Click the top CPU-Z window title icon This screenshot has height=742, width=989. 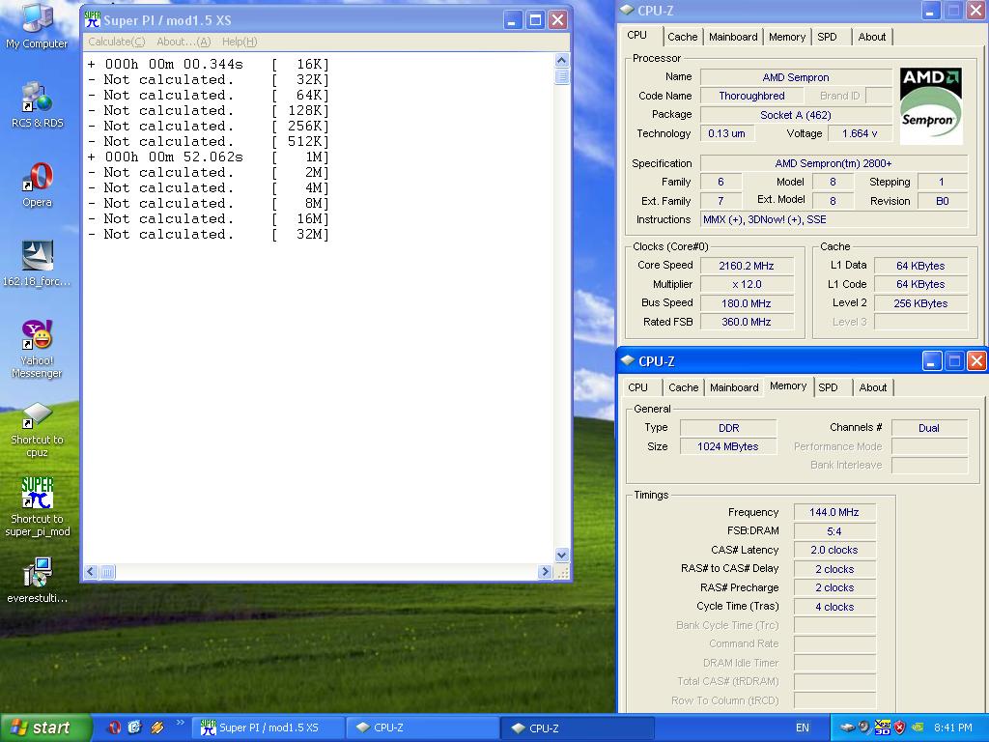point(627,10)
